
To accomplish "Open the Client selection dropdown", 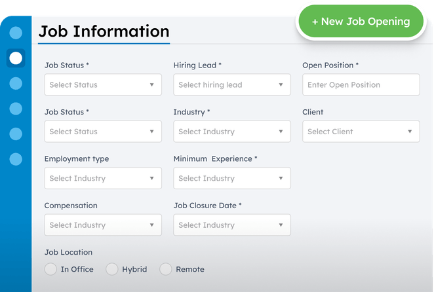I will click(361, 132).
